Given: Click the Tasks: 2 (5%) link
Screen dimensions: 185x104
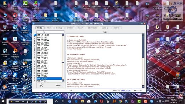Looking at the screenshot, I should point(126,90).
